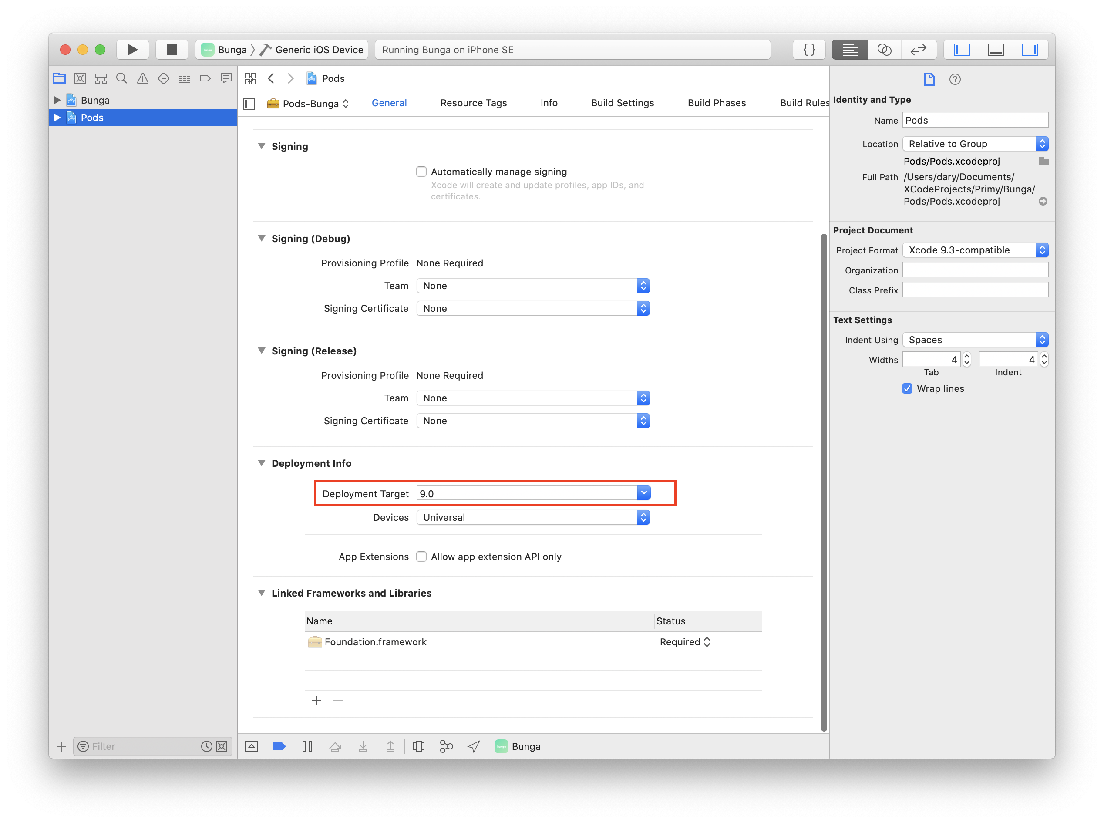
Task: Uncheck the Wrap lines checkbox
Action: click(x=907, y=388)
